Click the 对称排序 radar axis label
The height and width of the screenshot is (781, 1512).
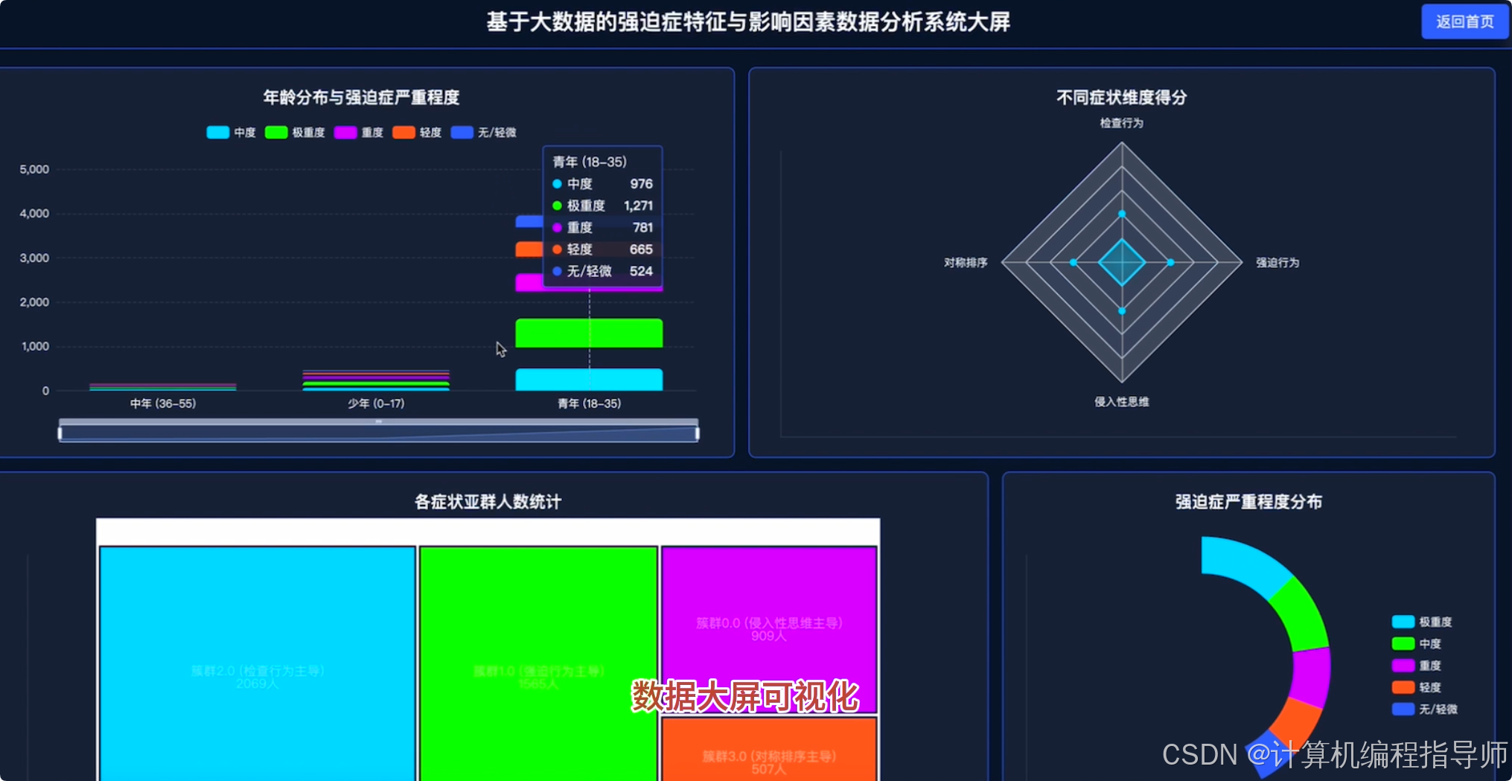pyautogui.click(x=966, y=262)
